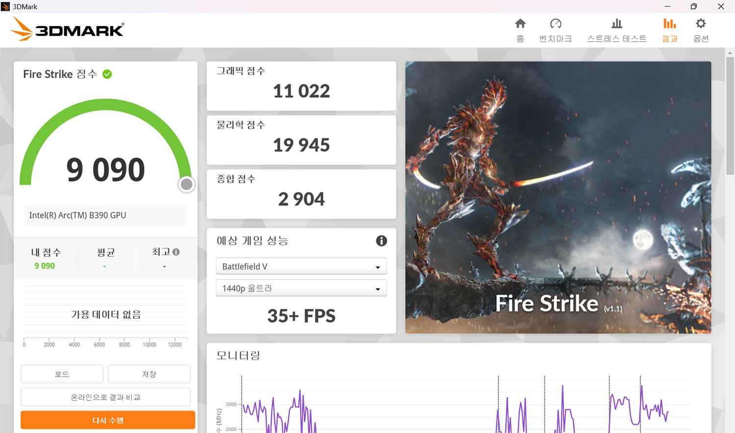Image resolution: width=735 pixels, height=433 pixels.
Task: Open the Options gear icon
Action: click(x=701, y=24)
